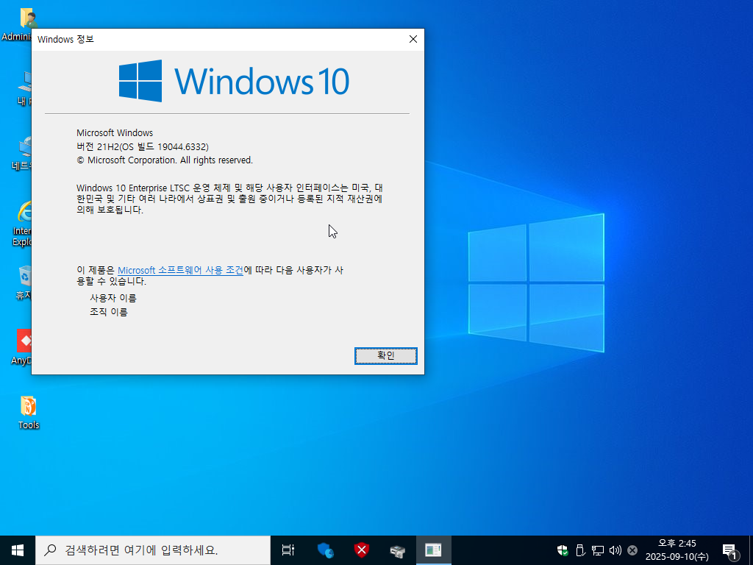Select the active Windows 정보 taskbar button
Screen dimensions: 753x565
[x=434, y=550]
